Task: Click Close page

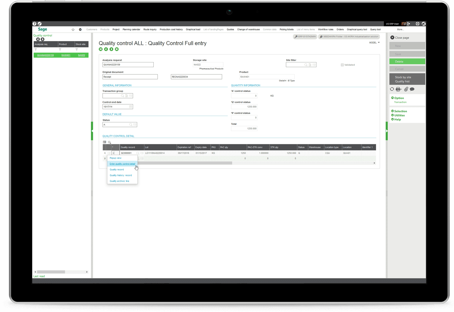Action: pyautogui.click(x=400, y=38)
